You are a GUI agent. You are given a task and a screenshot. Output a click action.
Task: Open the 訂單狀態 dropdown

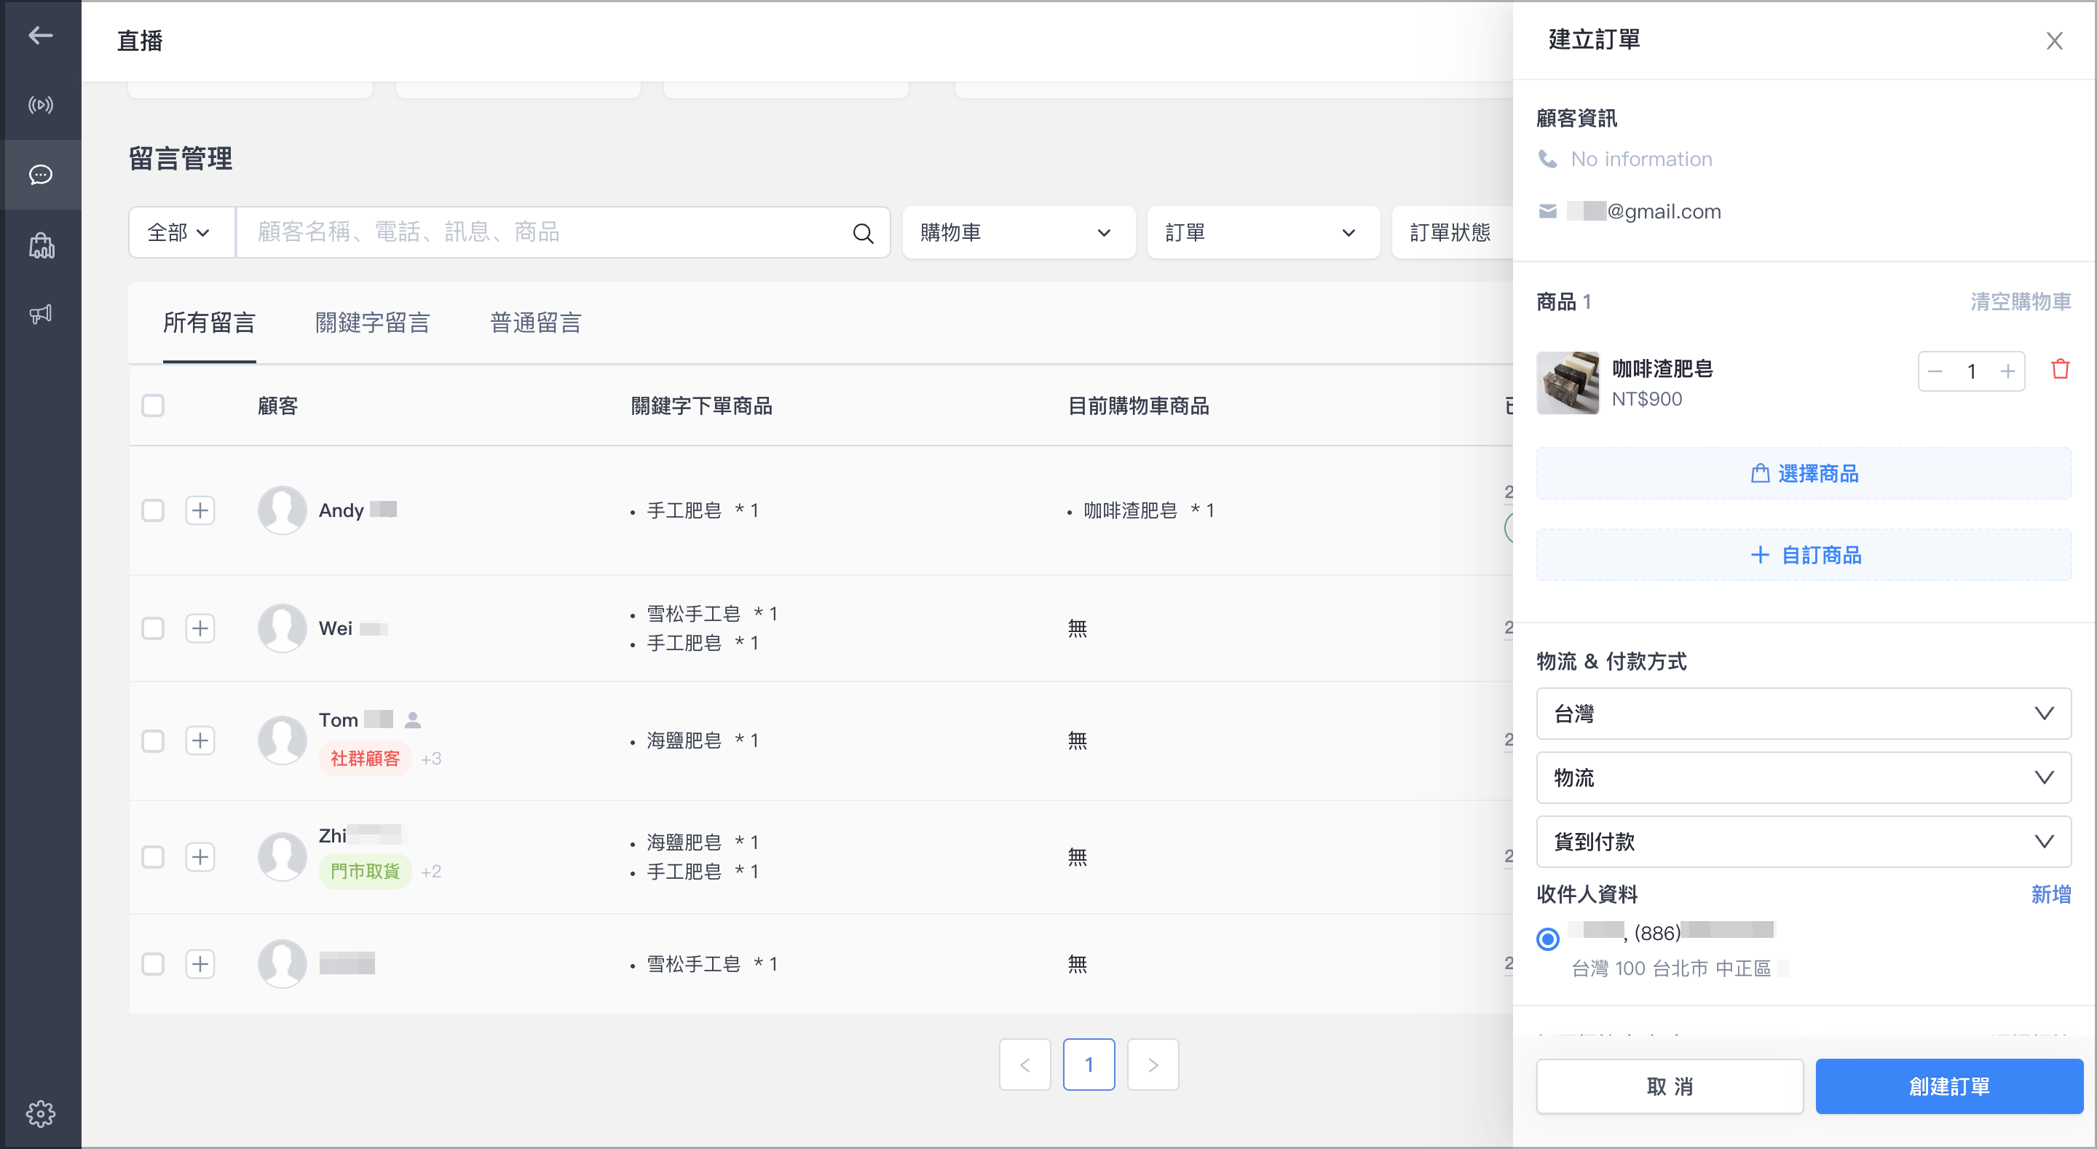[1453, 233]
